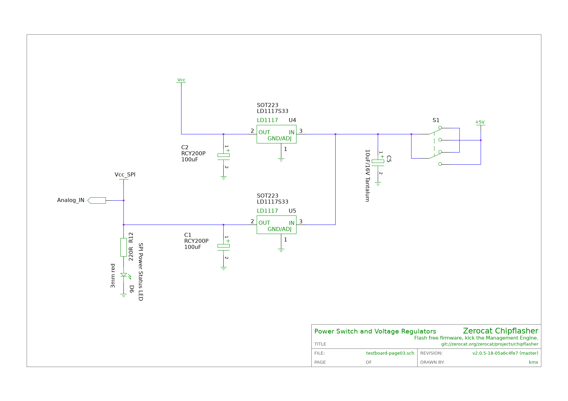The width and height of the screenshot is (568, 401).
Task: Click the 'PAGE' field label
Action: (320, 362)
